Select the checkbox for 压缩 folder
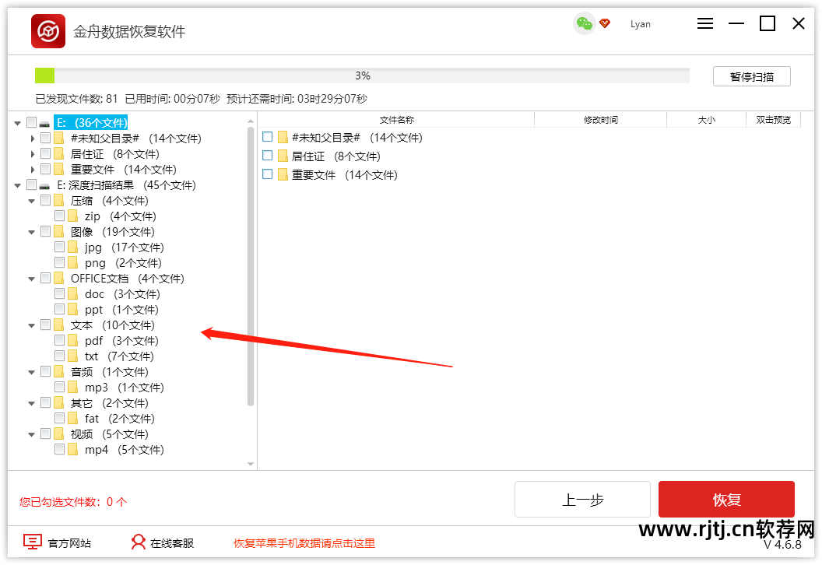The width and height of the screenshot is (822, 565). pos(45,200)
